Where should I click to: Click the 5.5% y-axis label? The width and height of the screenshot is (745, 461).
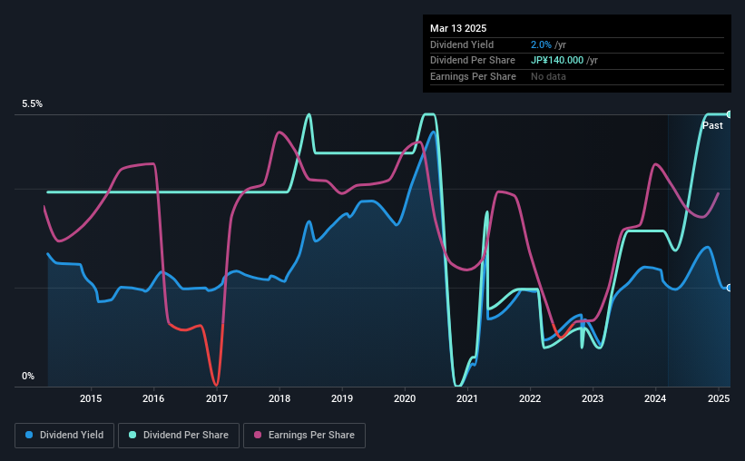coord(33,104)
